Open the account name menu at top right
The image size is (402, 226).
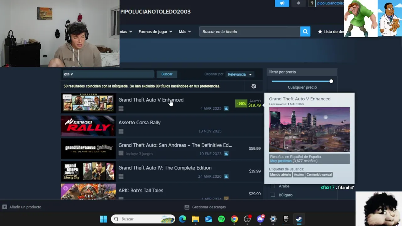330,3
